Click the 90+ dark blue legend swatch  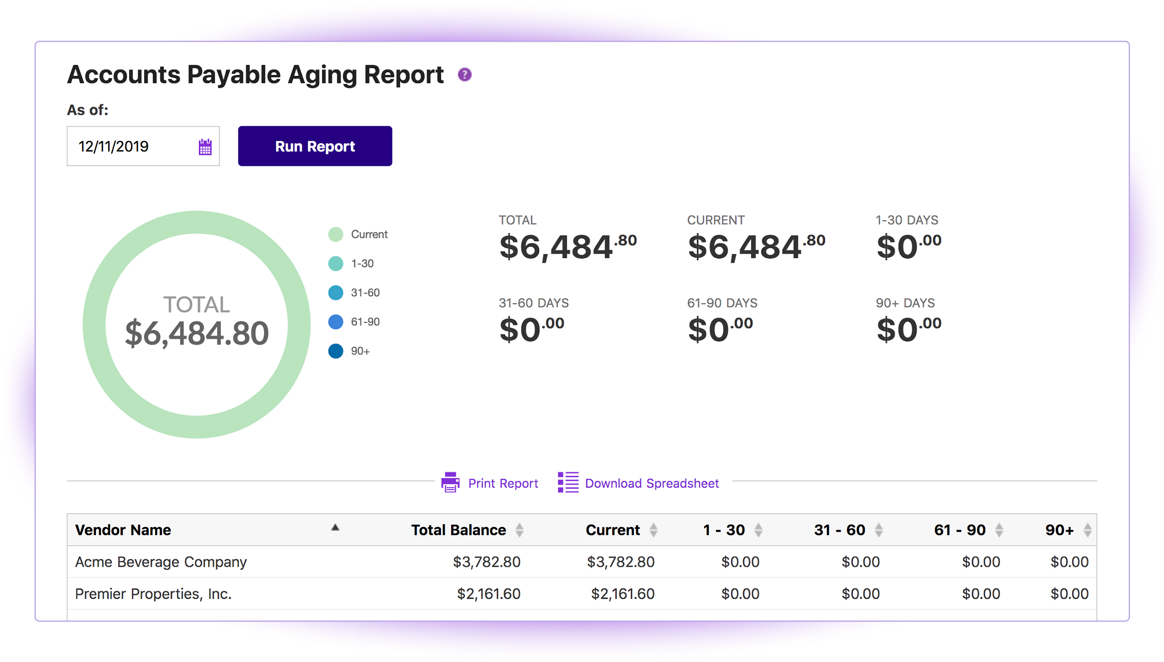336,351
